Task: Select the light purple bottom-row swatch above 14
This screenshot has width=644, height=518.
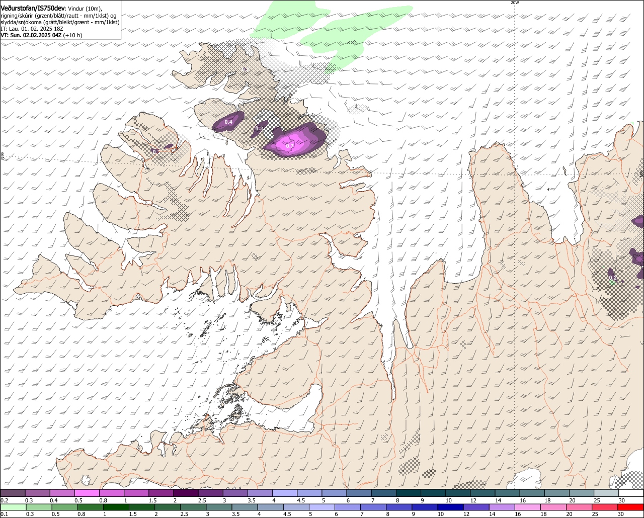Action: (x=502, y=507)
